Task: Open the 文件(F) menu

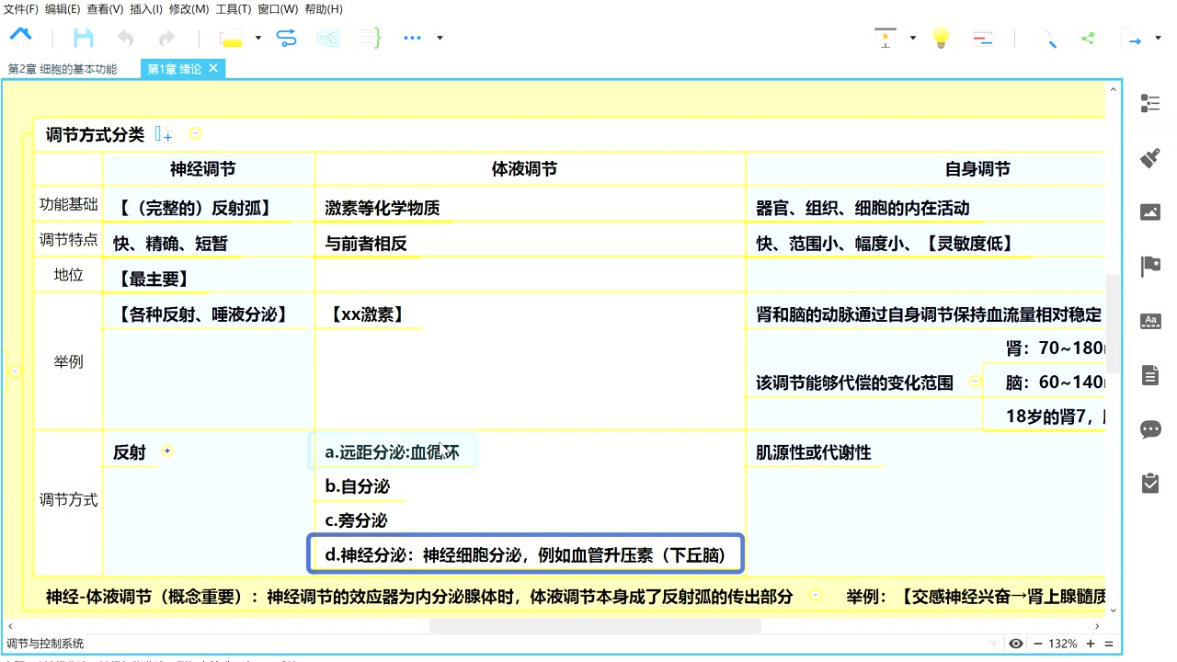Action: pos(21,9)
